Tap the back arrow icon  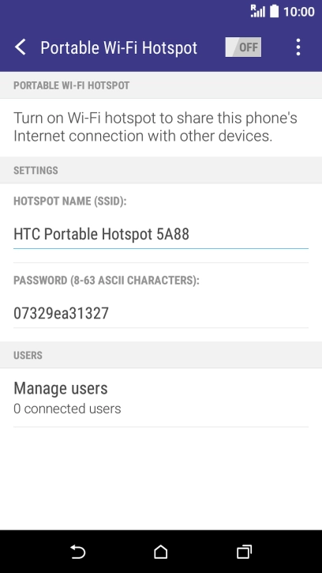(x=21, y=47)
